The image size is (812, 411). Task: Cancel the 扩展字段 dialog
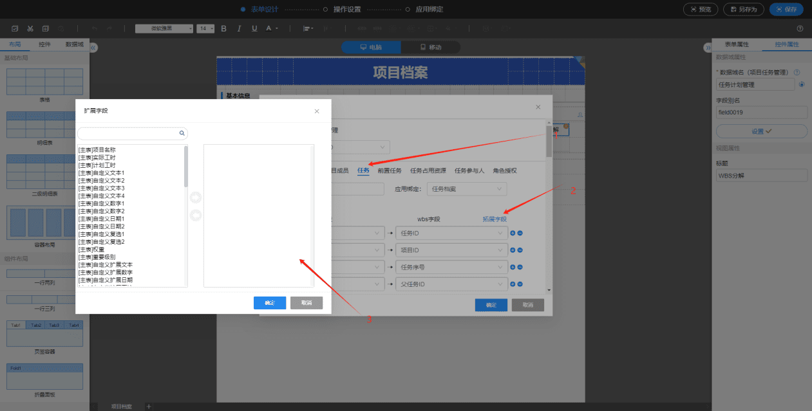307,303
